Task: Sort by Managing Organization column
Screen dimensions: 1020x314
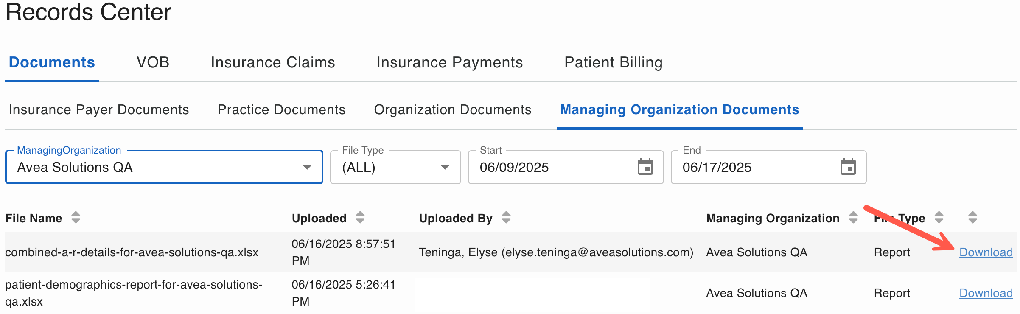Action: point(853,218)
